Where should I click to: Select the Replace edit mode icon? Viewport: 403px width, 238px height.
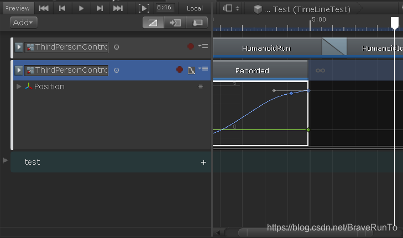[x=197, y=23]
